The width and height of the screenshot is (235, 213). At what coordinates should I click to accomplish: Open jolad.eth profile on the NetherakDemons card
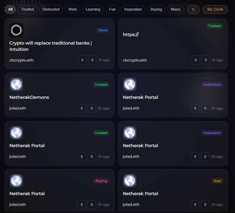click(x=18, y=108)
